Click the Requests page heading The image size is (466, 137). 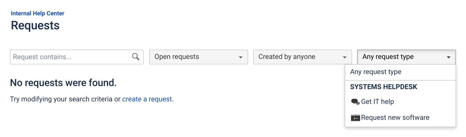point(35,25)
